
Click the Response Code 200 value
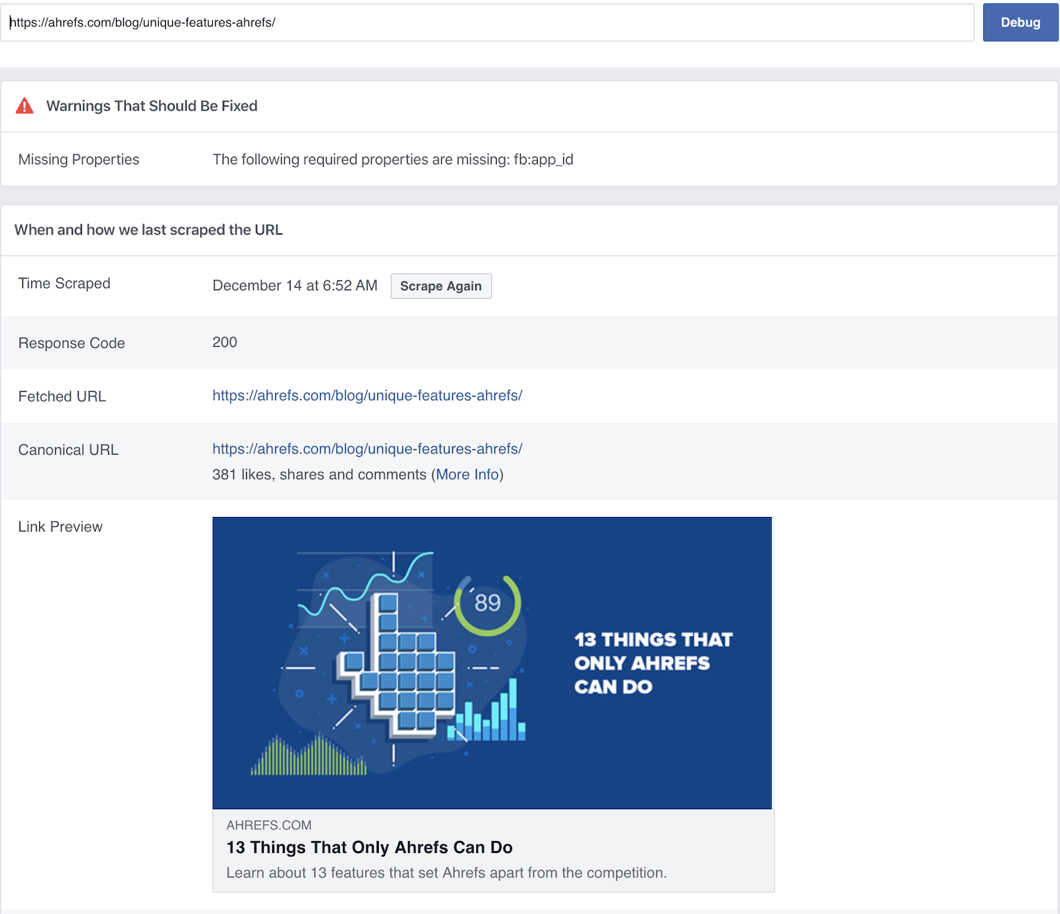[225, 343]
